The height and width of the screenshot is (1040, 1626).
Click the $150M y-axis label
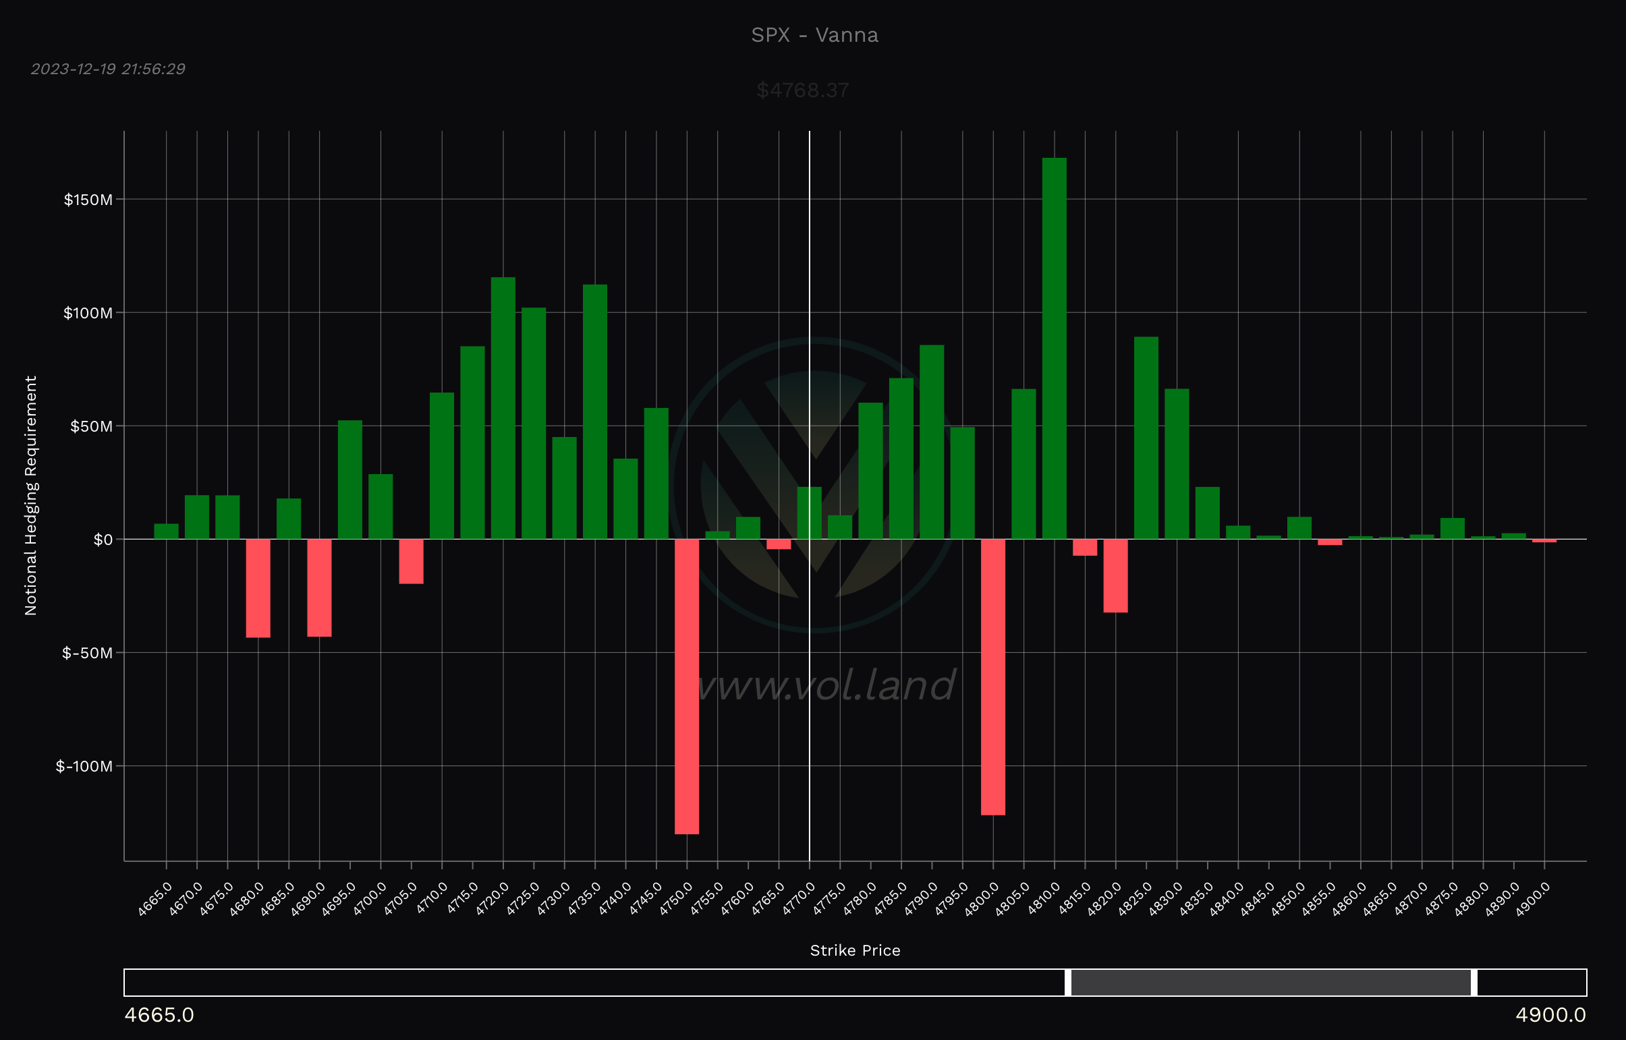pyautogui.click(x=88, y=200)
